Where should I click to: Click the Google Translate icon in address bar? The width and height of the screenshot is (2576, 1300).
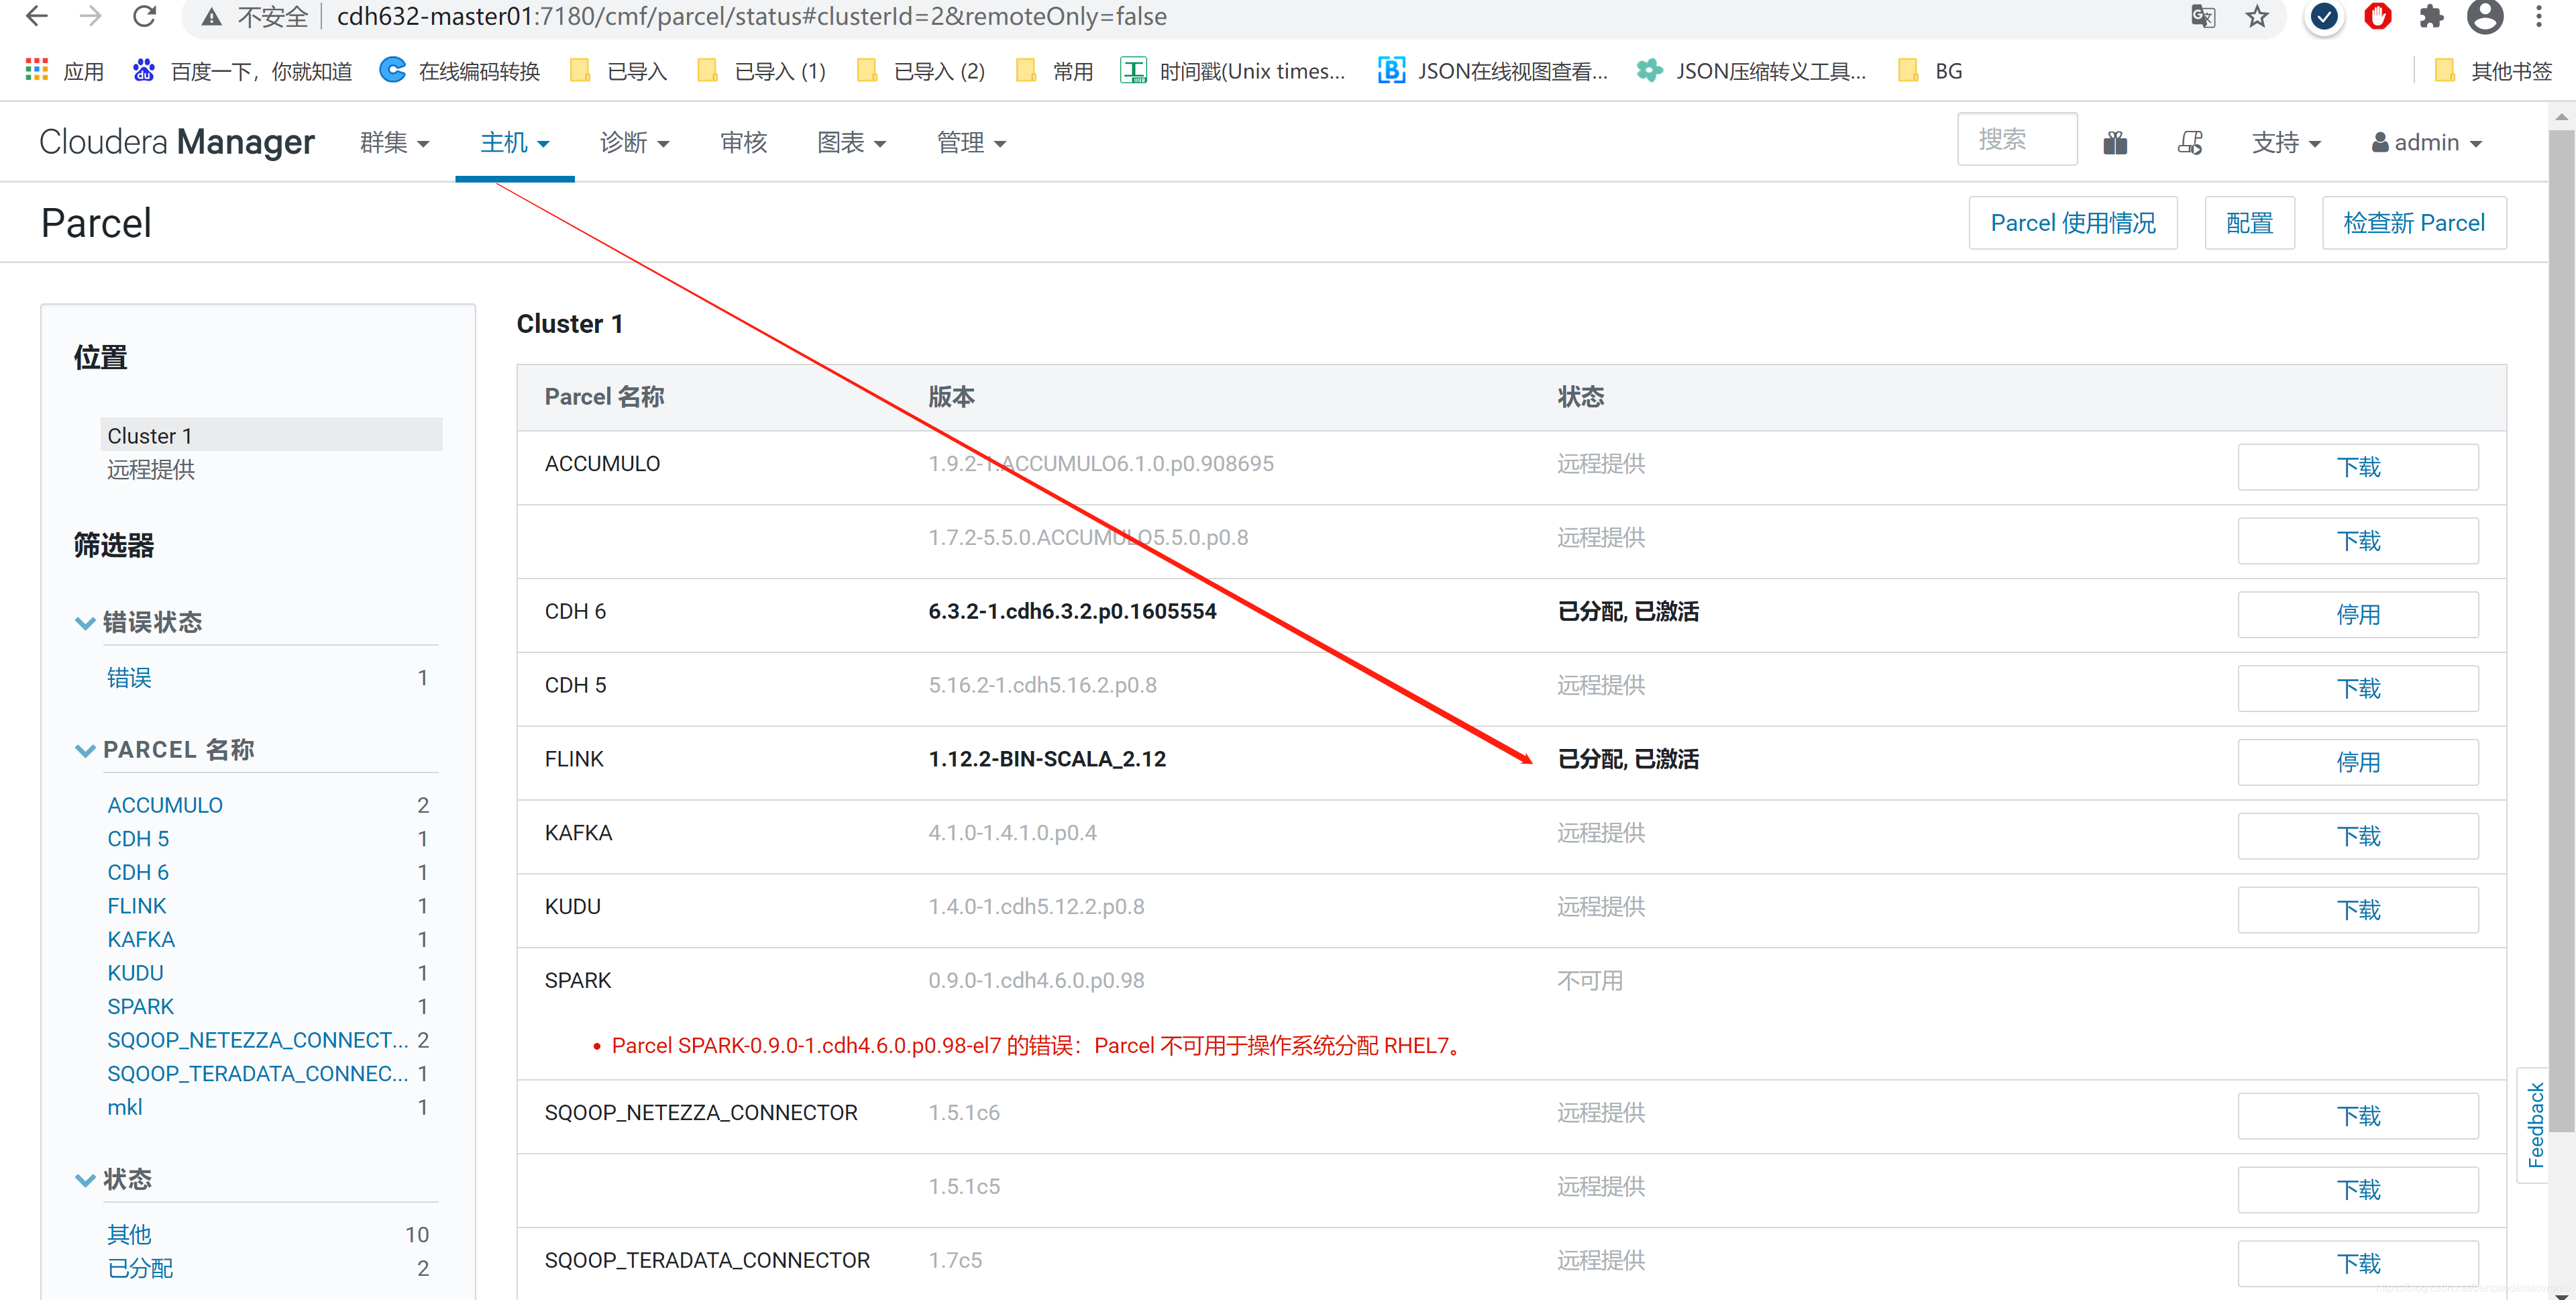point(2202,16)
